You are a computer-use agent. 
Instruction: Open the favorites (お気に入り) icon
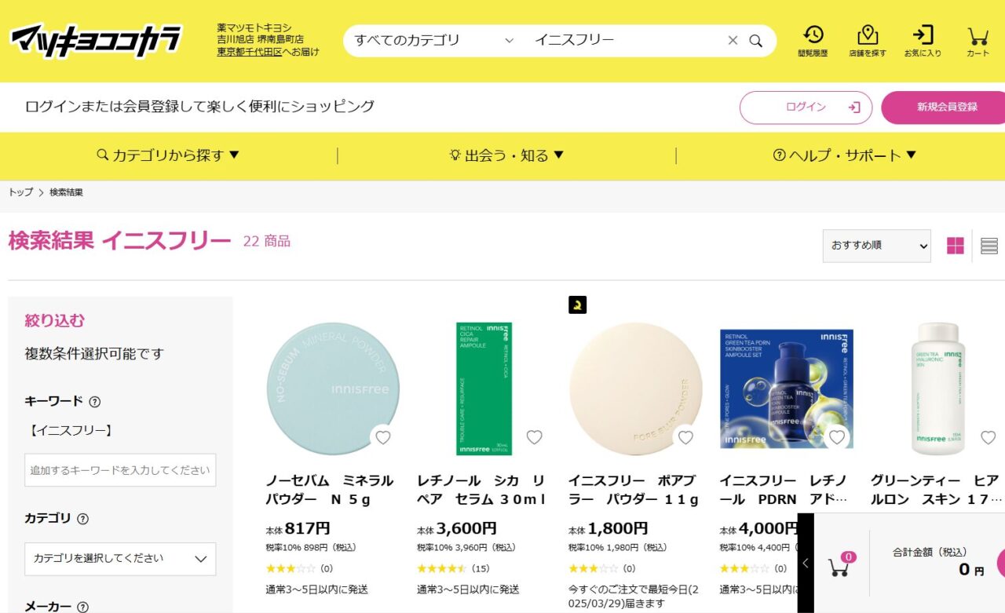click(923, 41)
